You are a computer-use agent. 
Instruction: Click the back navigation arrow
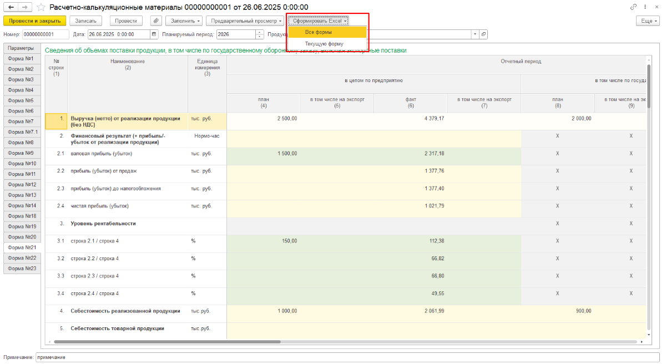click(11, 7)
